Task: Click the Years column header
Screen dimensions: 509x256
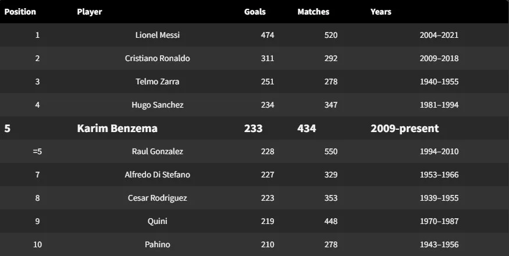Action: [x=381, y=12]
